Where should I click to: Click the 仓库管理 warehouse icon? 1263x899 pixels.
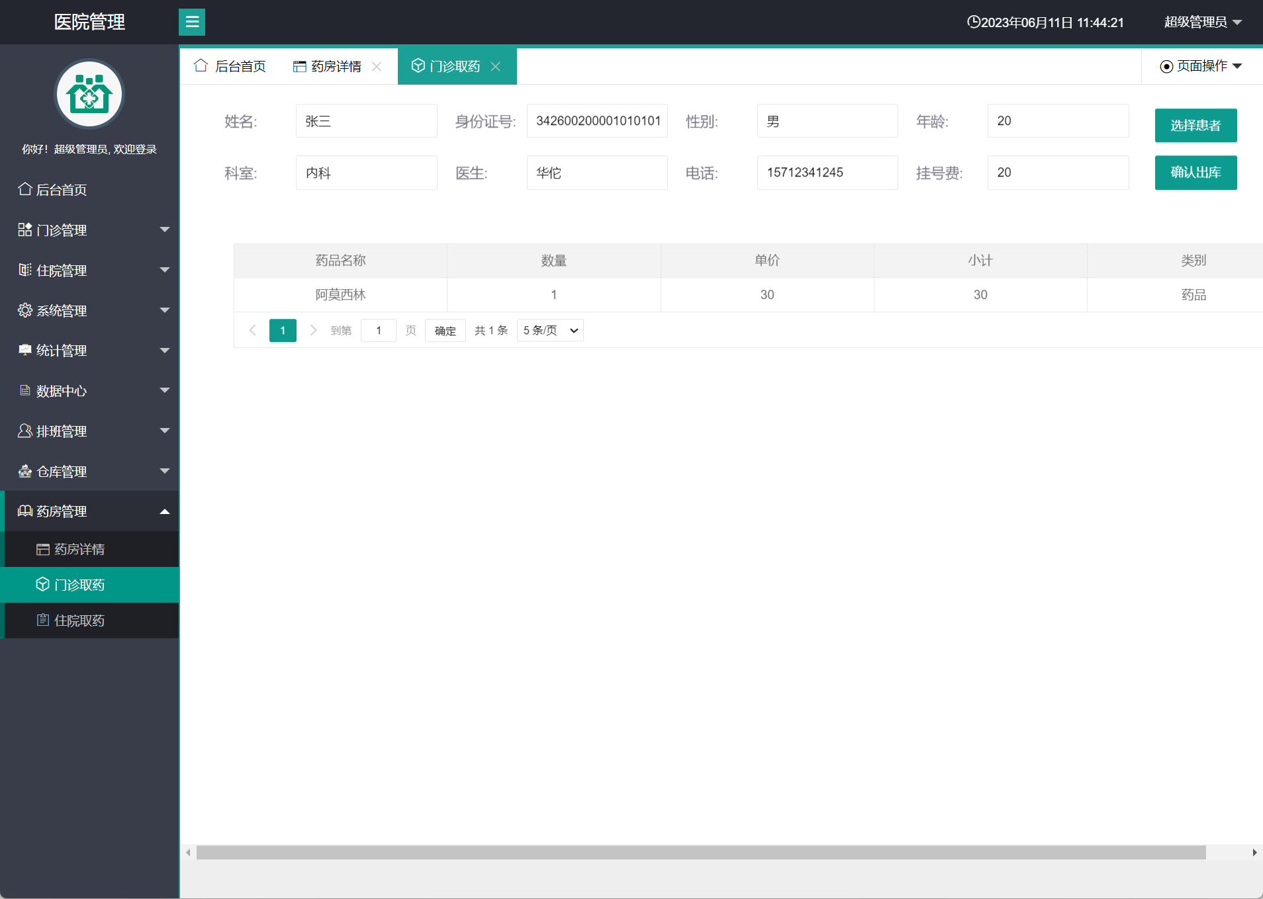coord(25,471)
